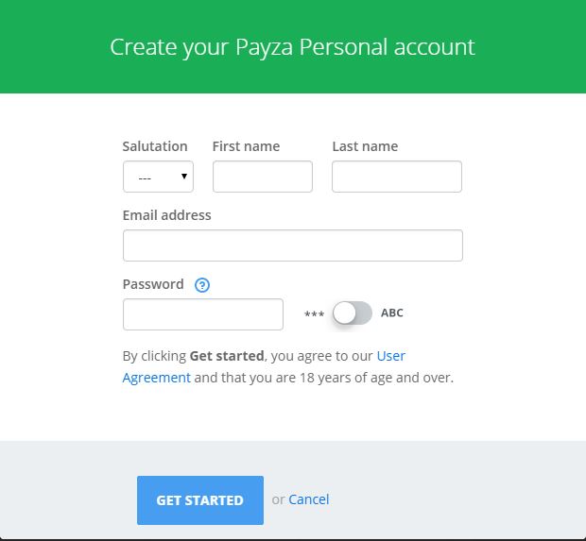Click the First name label

(x=246, y=146)
